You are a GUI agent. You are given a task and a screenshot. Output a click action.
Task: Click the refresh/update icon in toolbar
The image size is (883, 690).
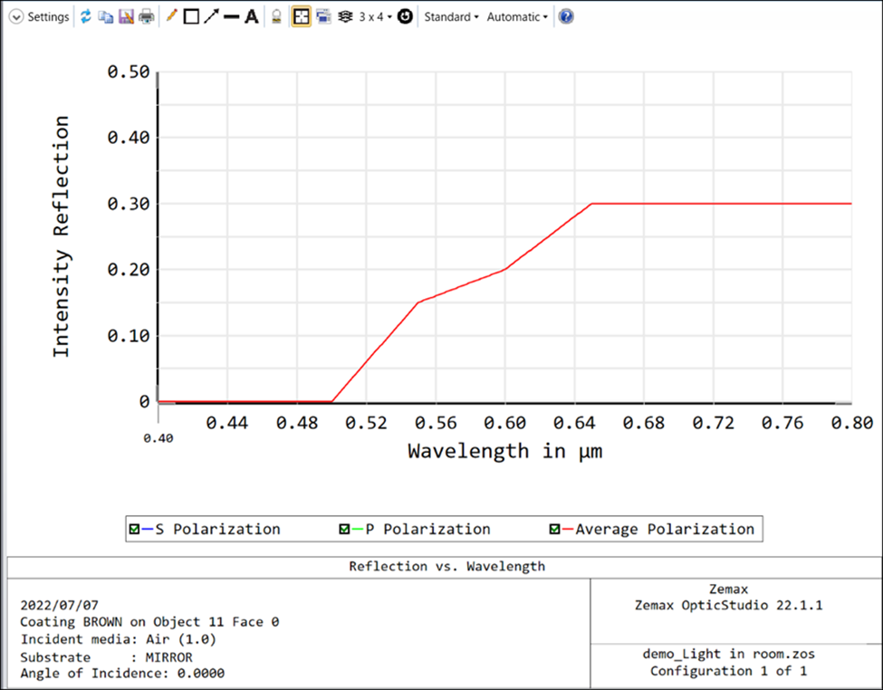86,17
